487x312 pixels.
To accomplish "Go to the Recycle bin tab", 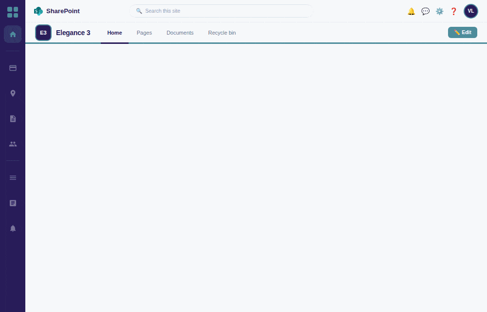I will 222,33.
